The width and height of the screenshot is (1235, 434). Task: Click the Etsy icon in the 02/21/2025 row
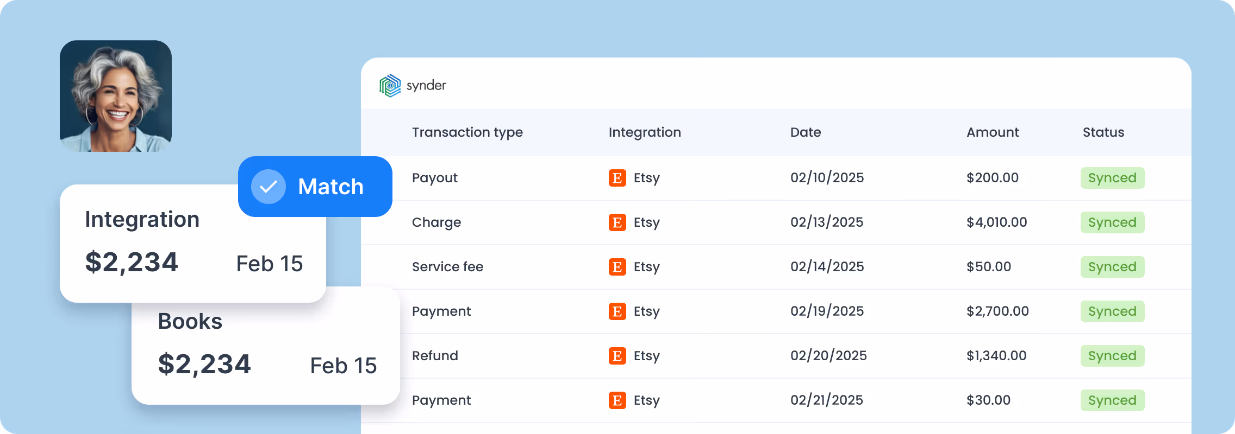(617, 400)
